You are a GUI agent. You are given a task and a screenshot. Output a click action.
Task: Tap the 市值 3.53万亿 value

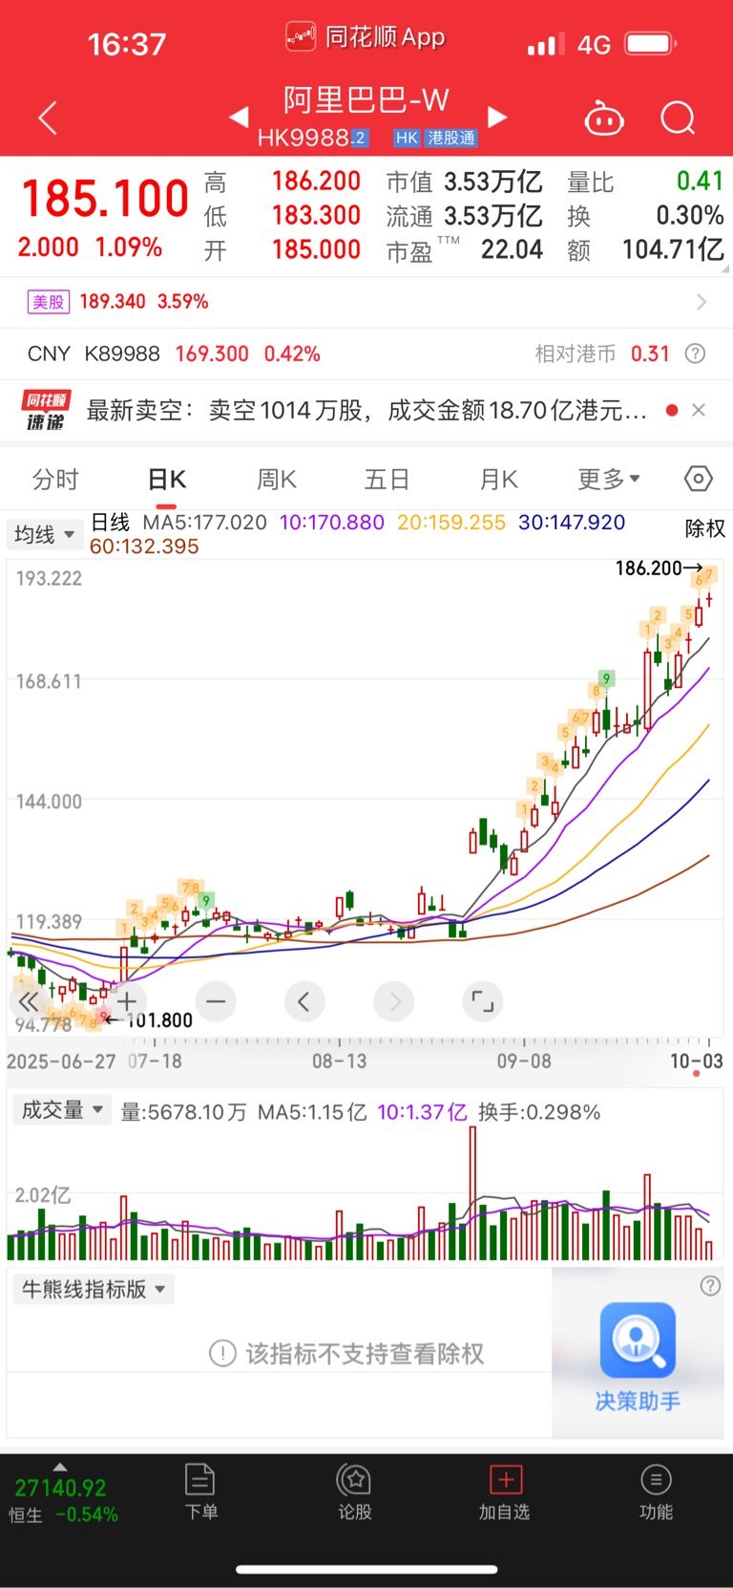coord(493,182)
